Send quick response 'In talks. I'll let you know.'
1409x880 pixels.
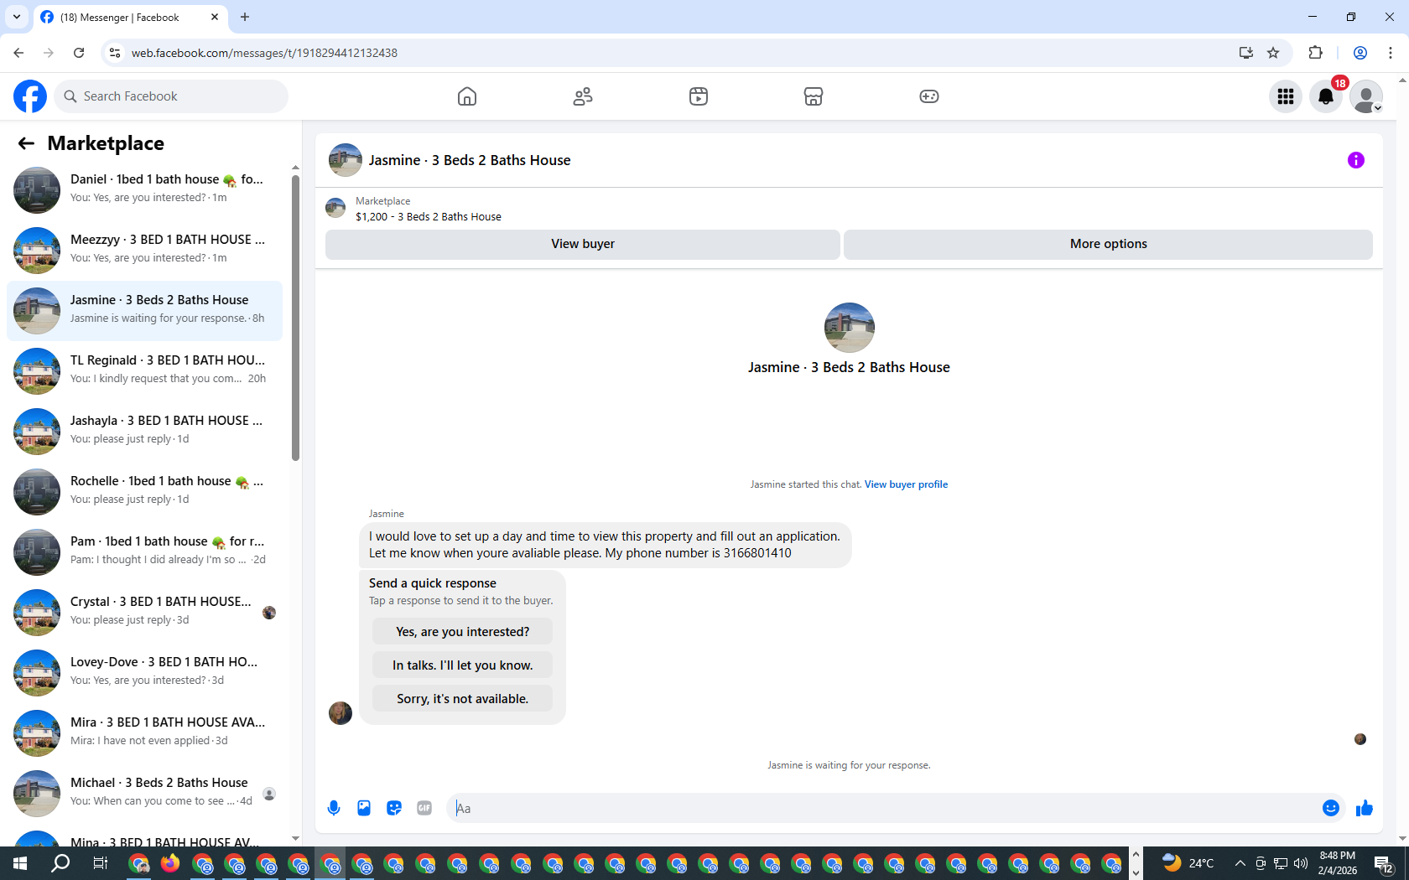pos(463,665)
